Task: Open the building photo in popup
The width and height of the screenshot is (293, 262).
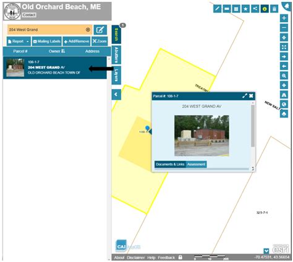Action: click(202, 136)
